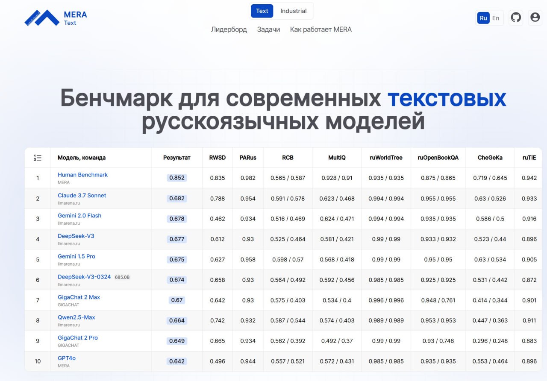Click the 685.0B size tag

point(122,277)
